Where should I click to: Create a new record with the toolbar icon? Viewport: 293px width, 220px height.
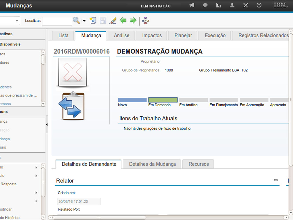click(x=93, y=20)
